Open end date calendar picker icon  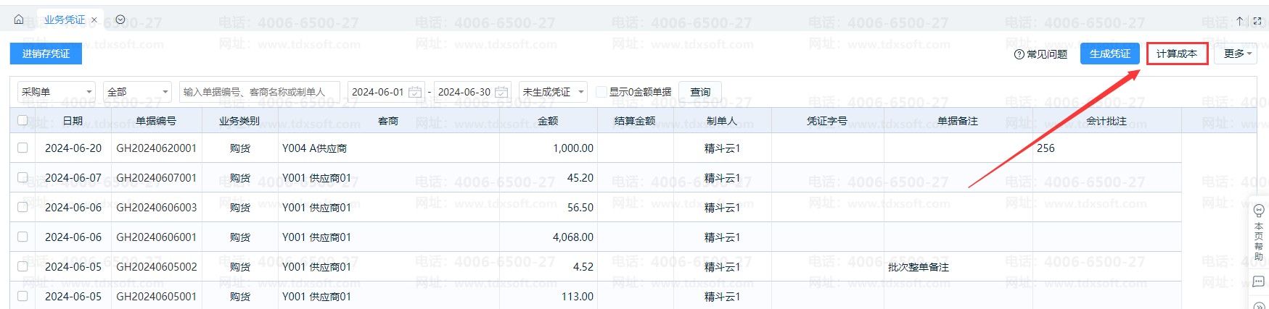pos(501,92)
